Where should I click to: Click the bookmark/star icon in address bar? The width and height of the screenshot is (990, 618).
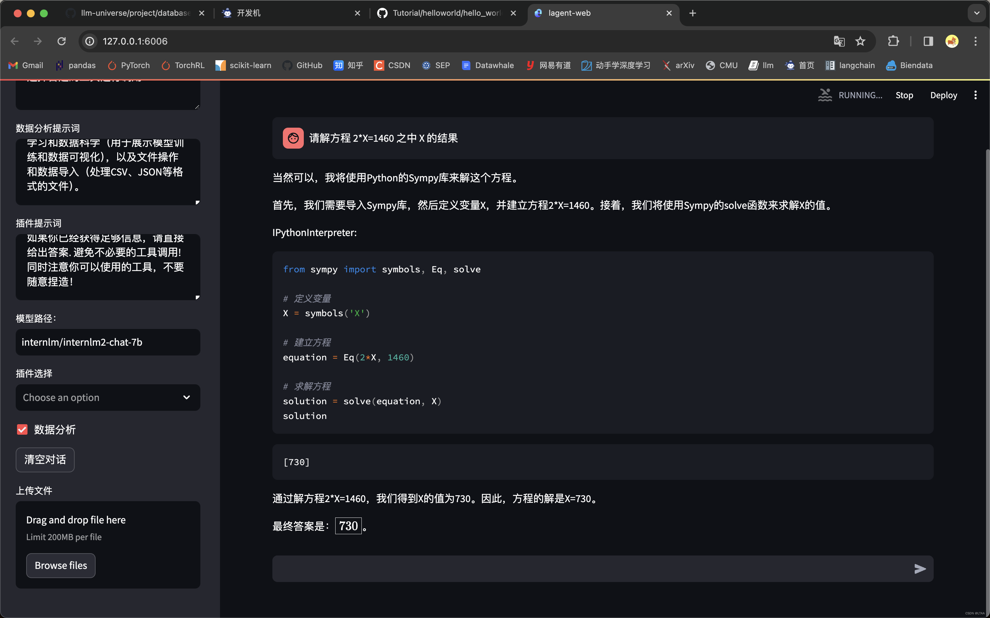(860, 41)
